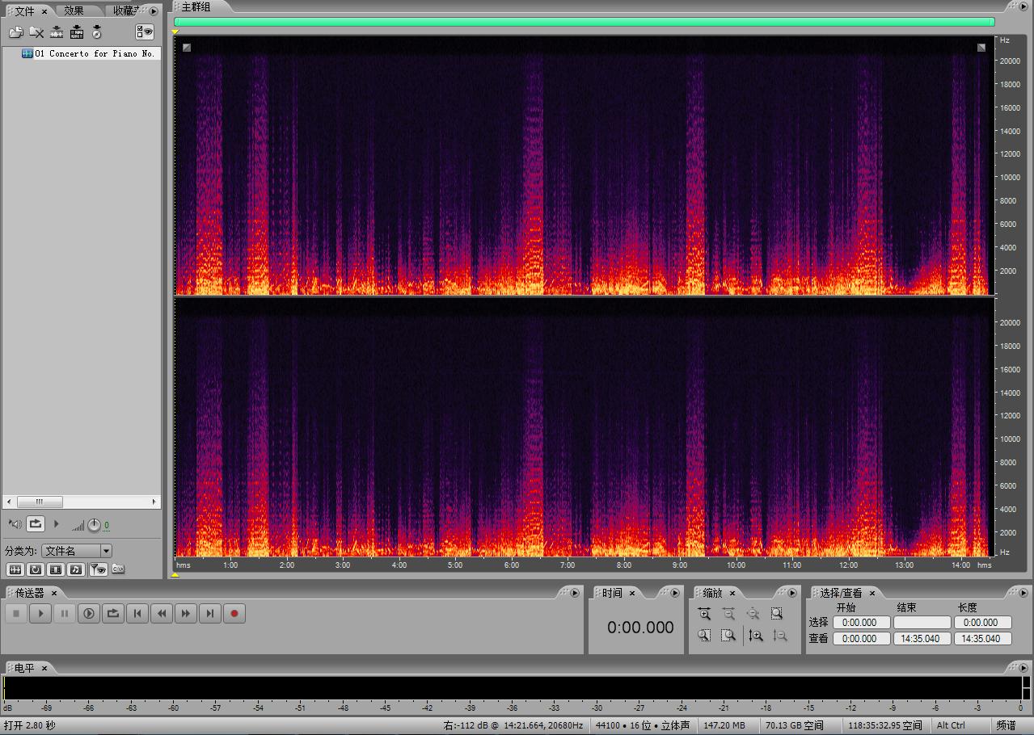This screenshot has width=1034, height=735.
Task: Click Zoom Out Horizontally icon
Action: (728, 614)
